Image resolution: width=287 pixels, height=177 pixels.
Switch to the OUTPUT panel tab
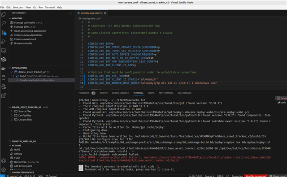pyautogui.click(x=104, y=93)
